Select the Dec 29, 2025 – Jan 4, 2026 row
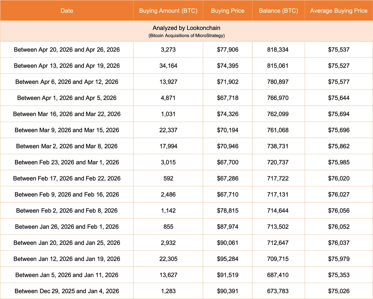Image resolution: width=373 pixels, height=299 pixels. tap(67, 291)
